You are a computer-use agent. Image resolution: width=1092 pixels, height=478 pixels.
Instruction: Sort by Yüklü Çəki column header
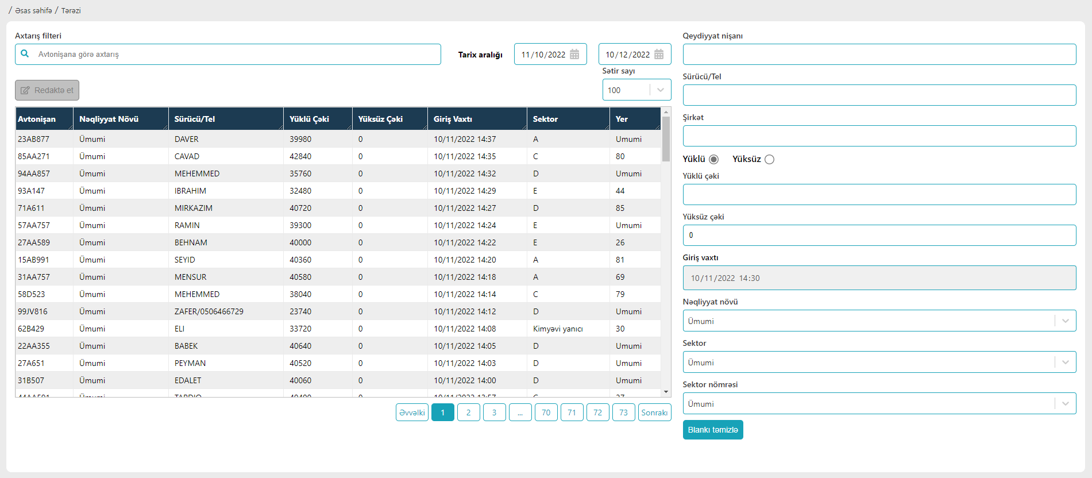pos(318,119)
